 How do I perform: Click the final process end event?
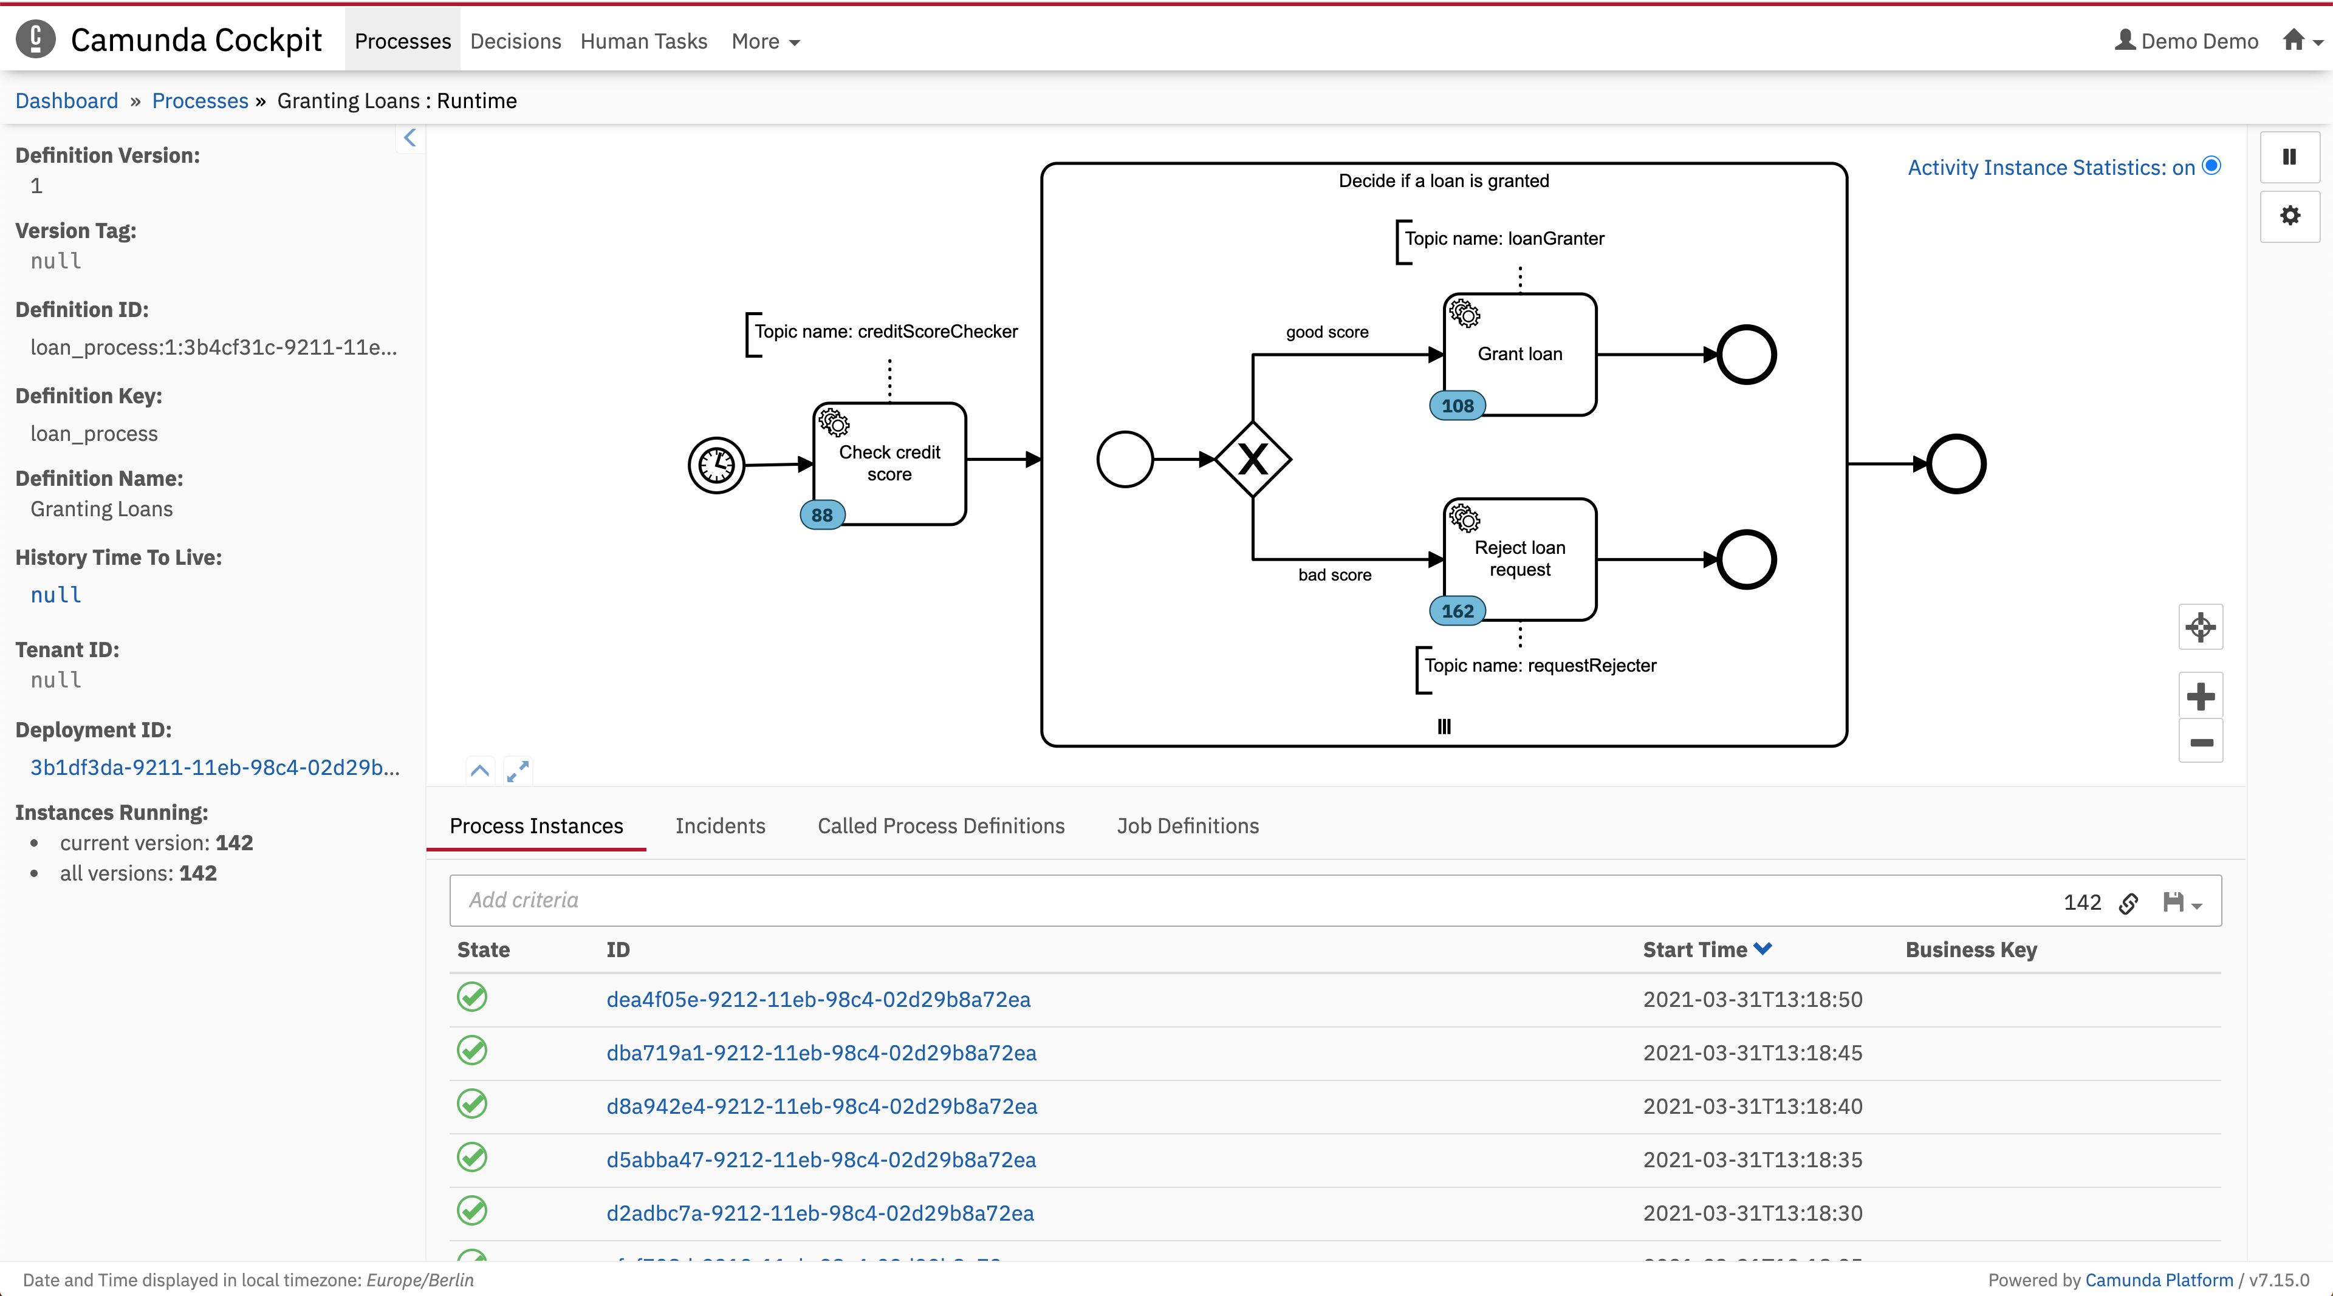(x=1956, y=464)
